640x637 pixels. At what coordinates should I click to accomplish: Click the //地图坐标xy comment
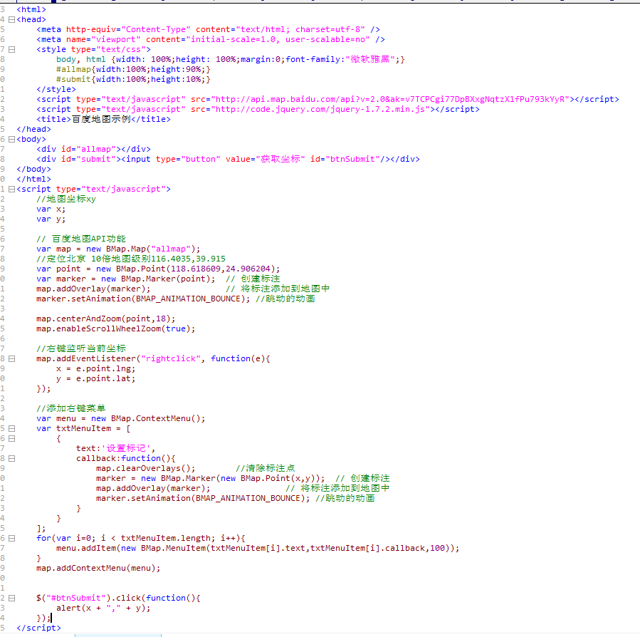66,199
